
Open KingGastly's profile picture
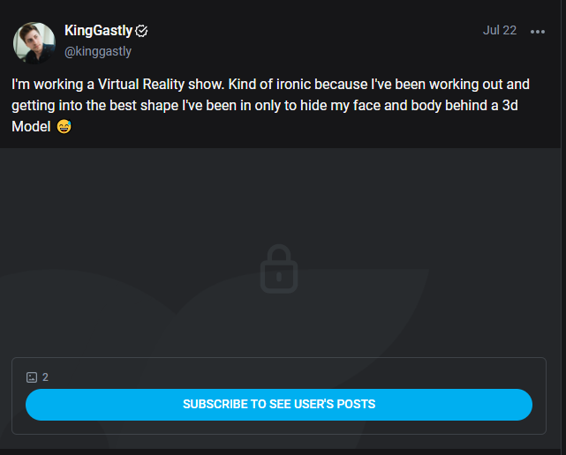34,43
